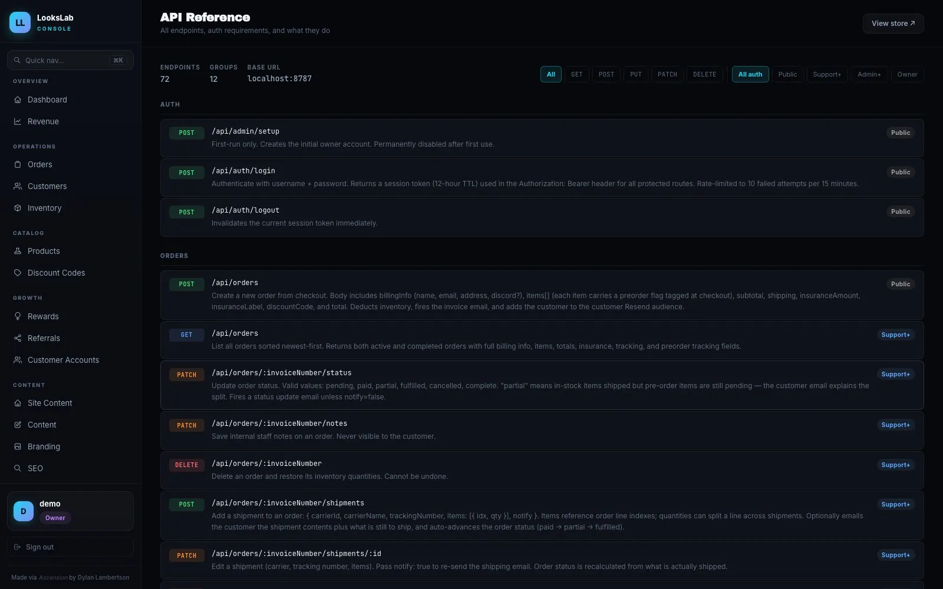Viewport: 943px width, 589px height.
Task: Open the PATCH invoiceNumber/status endpoint row
Action: click(x=542, y=385)
